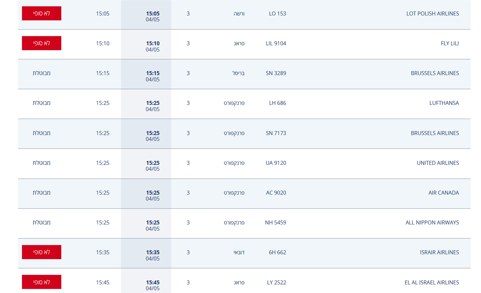Click flight number AC 9020
Screen dimensions: 481x293
point(276,193)
